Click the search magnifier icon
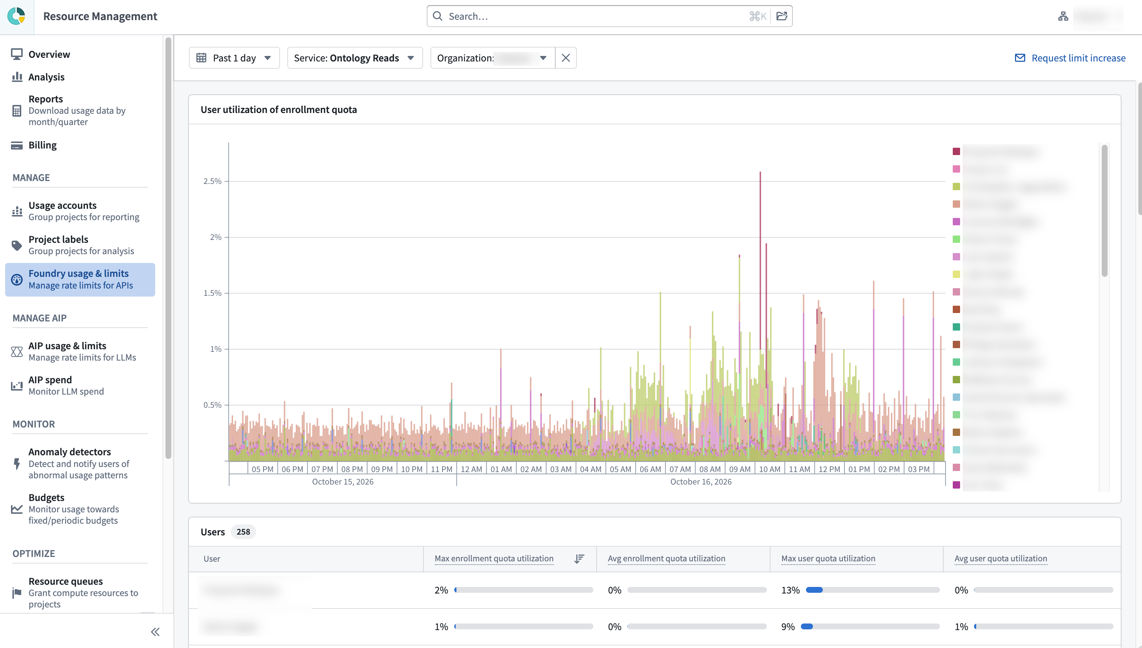Screen dimensions: 1142x648 (437, 16)
